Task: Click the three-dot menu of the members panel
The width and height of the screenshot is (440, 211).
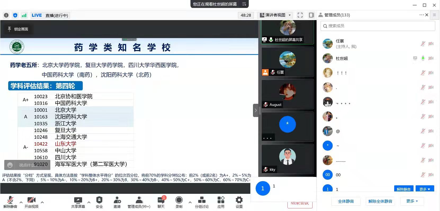Action: (x=422, y=15)
